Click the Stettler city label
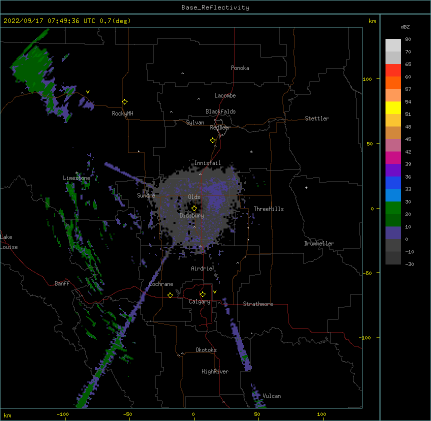 point(317,118)
